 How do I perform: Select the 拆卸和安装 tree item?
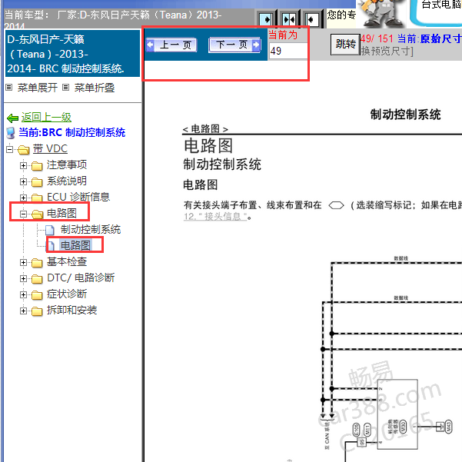[72, 310]
